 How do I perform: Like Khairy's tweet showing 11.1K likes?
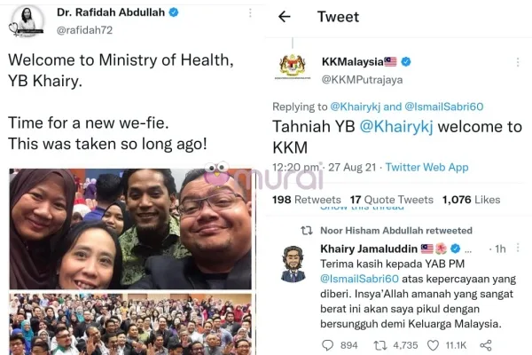pyautogui.click(x=433, y=345)
